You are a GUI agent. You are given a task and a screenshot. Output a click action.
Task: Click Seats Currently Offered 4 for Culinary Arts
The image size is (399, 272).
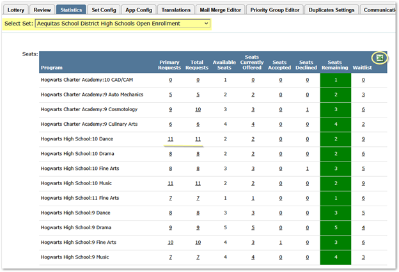point(253,125)
